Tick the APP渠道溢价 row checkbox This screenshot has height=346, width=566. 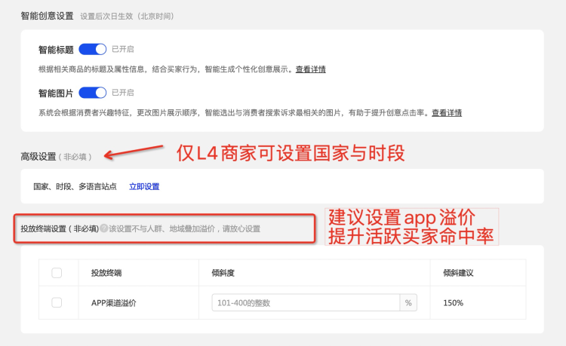tap(57, 302)
